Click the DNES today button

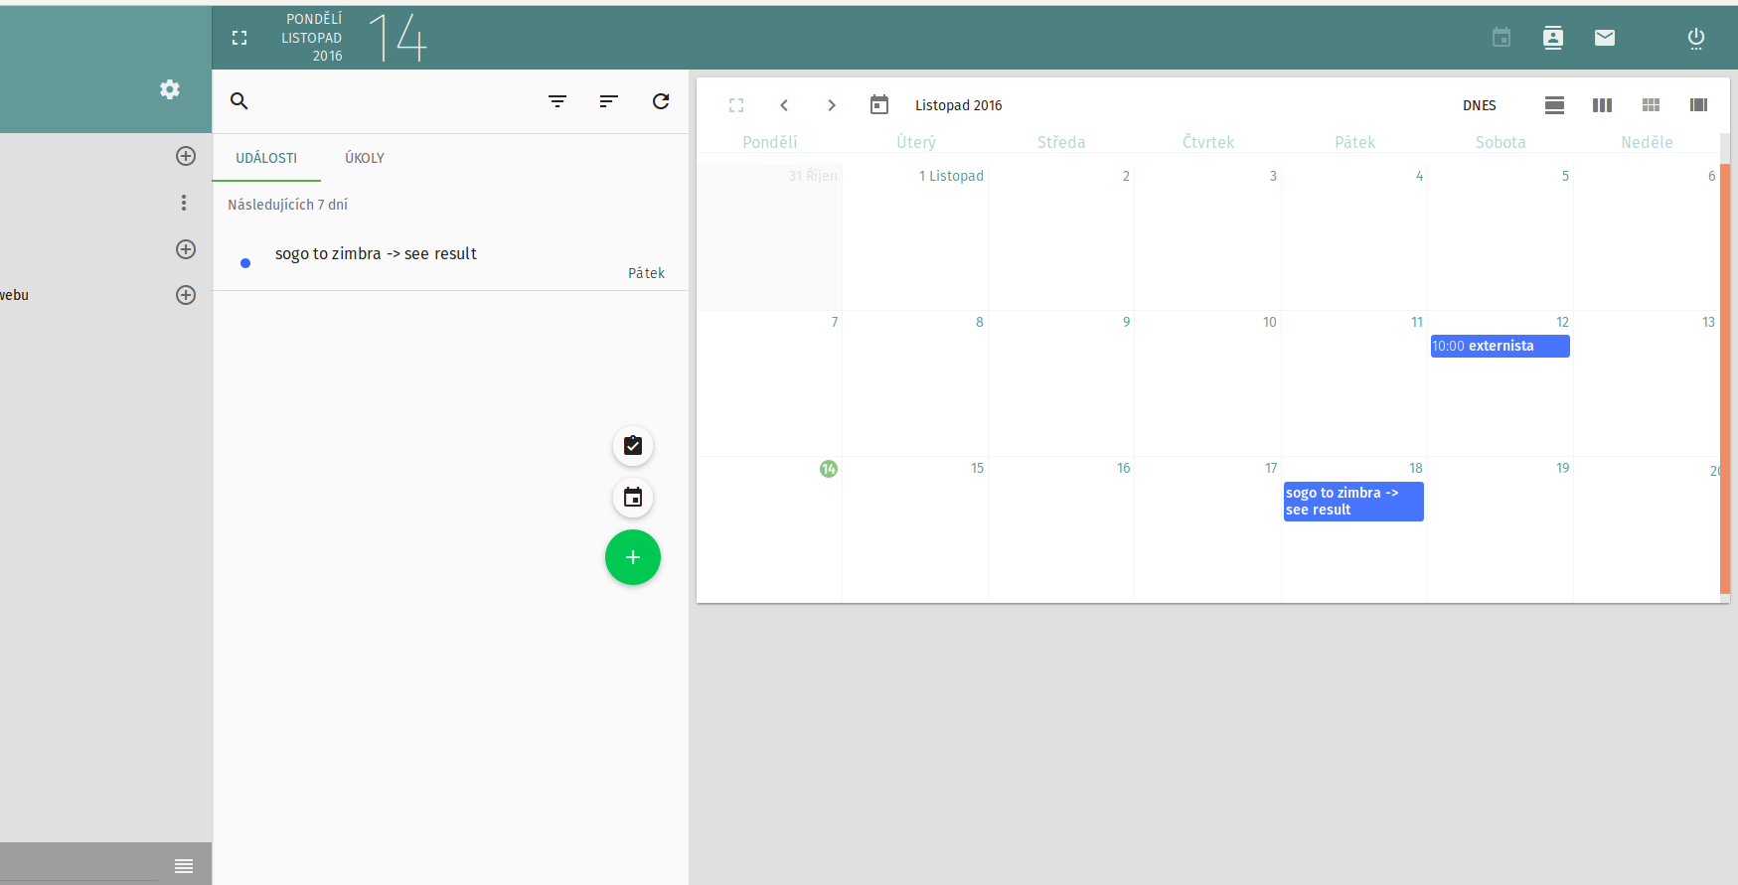click(x=1479, y=105)
